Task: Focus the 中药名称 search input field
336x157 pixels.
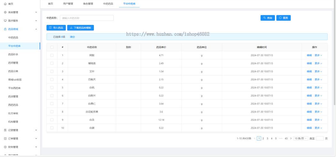Action: tap(87, 18)
